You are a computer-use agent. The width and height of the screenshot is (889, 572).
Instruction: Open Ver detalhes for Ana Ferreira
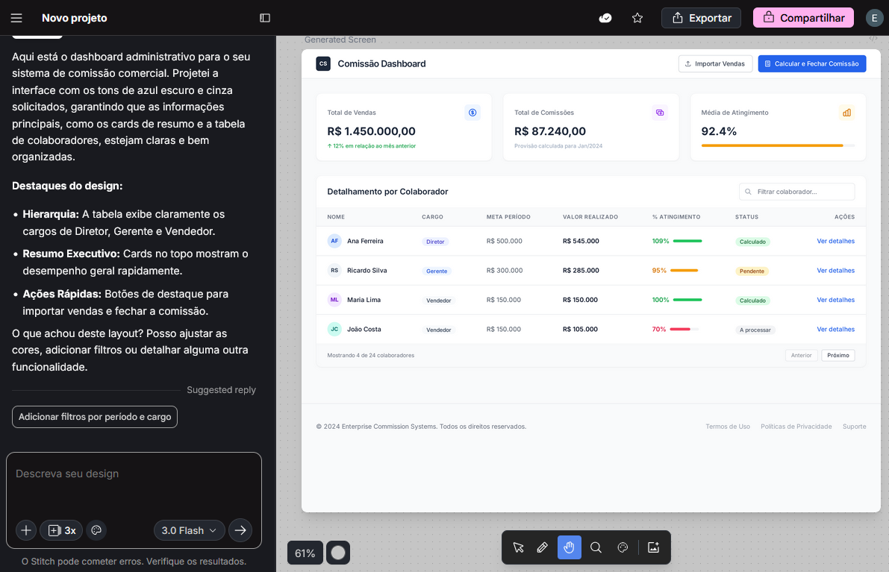[x=835, y=241]
